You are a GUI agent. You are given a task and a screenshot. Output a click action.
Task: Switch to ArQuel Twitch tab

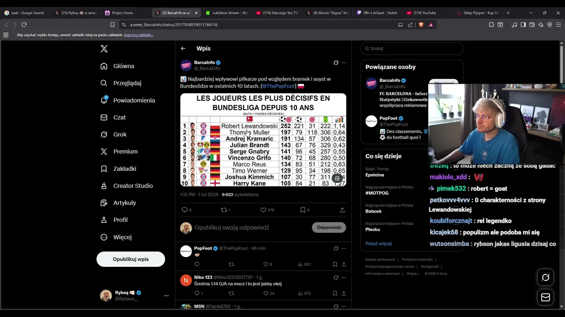coord(377,13)
